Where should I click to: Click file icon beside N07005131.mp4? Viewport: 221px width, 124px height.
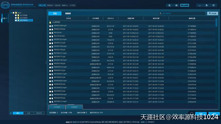pyautogui.click(x=52, y=102)
